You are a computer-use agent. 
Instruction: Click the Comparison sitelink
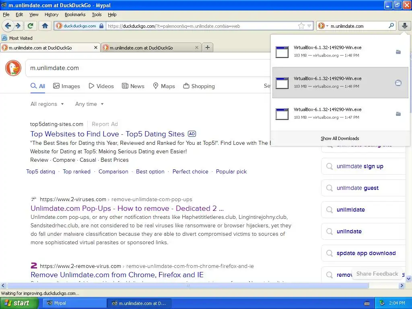(x=113, y=171)
